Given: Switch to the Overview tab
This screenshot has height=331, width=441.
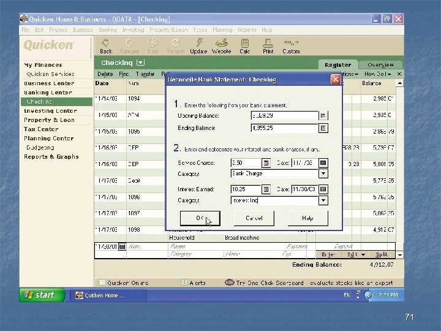Looking at the screenshot, I should (380, 65).
